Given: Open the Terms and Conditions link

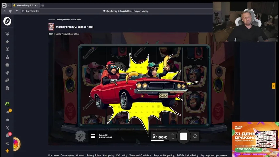Looking at the screenshot, I should tap(140, 155).
